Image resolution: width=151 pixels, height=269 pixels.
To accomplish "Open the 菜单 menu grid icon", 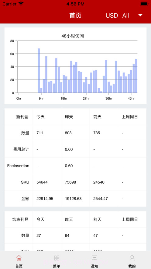I will coord(57,258).
